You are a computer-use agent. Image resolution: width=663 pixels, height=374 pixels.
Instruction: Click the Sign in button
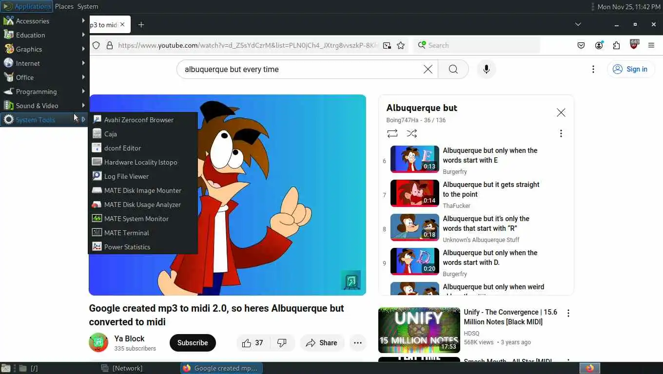pos(630,69)
